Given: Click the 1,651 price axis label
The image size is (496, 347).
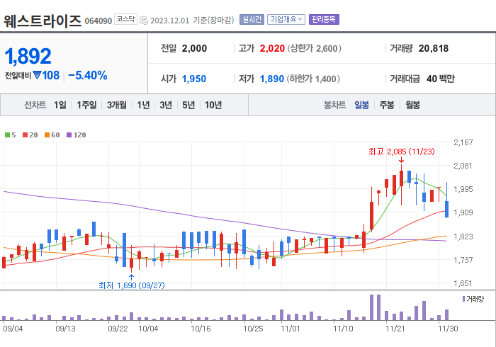Looking at the screenshot, I should click(x=463, y=283).
